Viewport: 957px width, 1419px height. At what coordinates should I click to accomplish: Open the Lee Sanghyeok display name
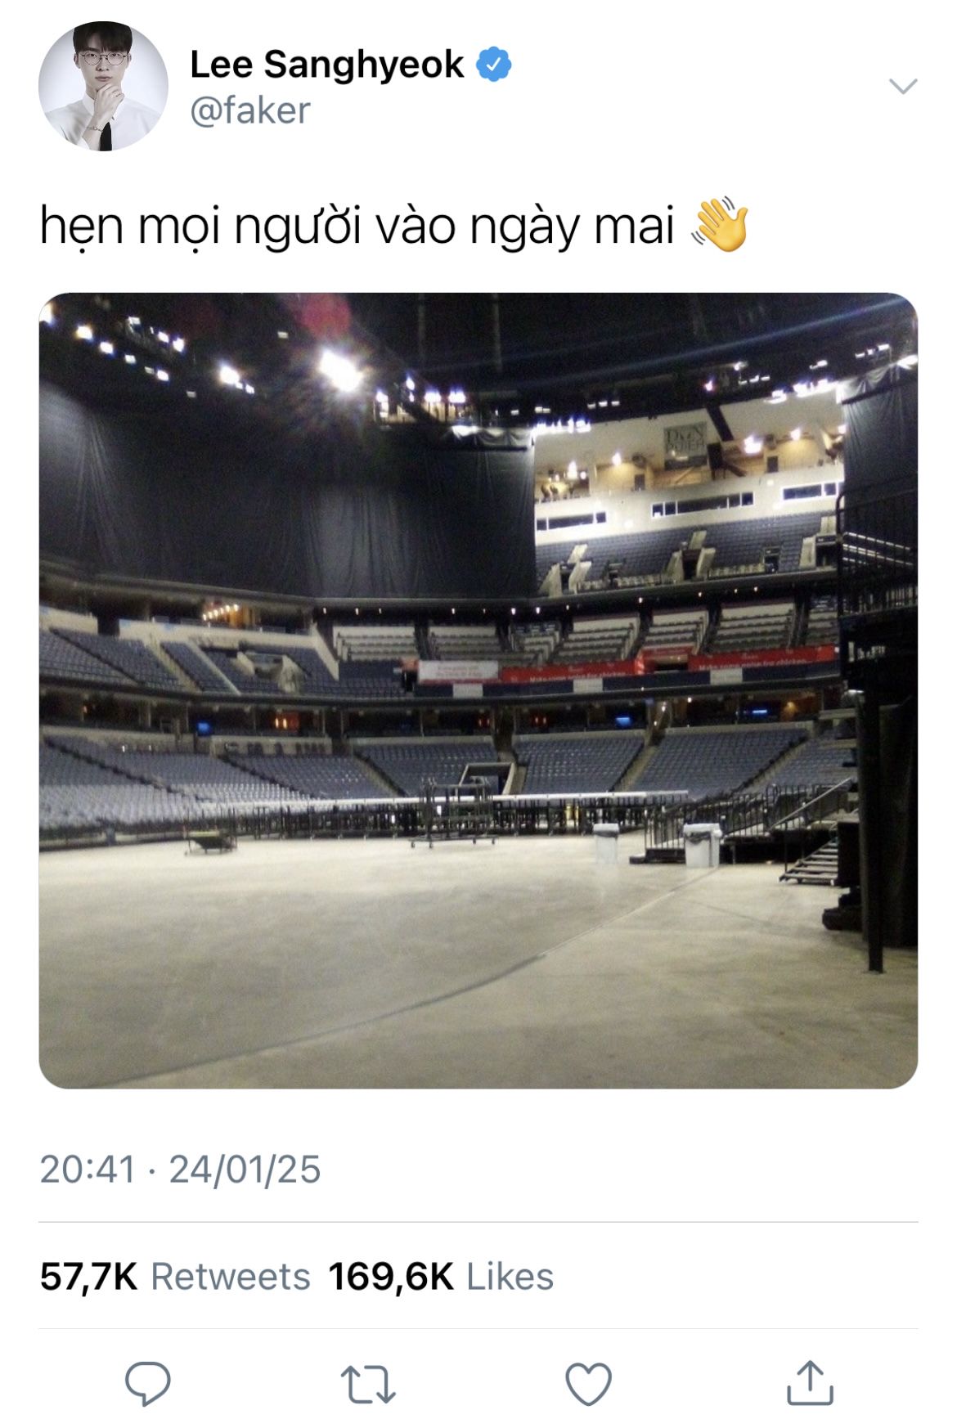(326, 65)
